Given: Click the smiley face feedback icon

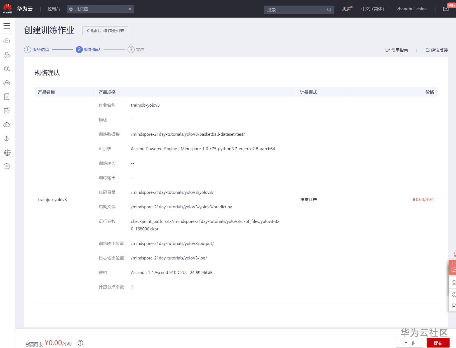Looking at the screenshot, I should click(x=454, y=283).
